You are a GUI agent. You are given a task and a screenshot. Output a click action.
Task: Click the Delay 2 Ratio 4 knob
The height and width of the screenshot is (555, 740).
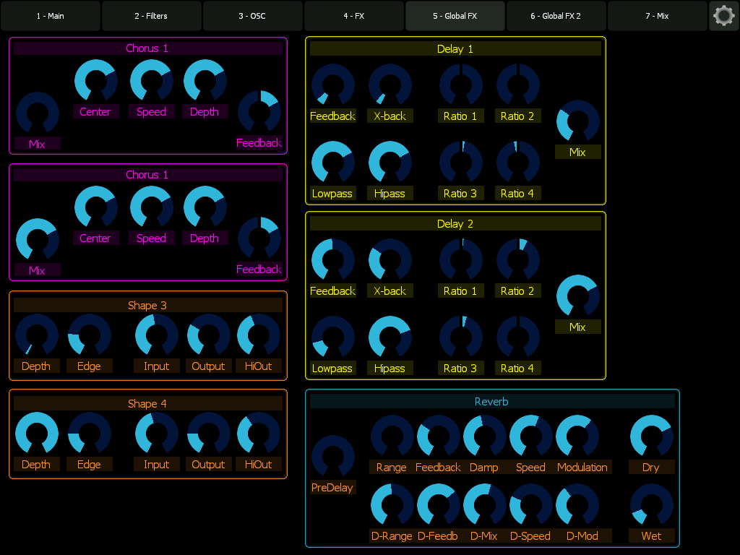(518, 337)
